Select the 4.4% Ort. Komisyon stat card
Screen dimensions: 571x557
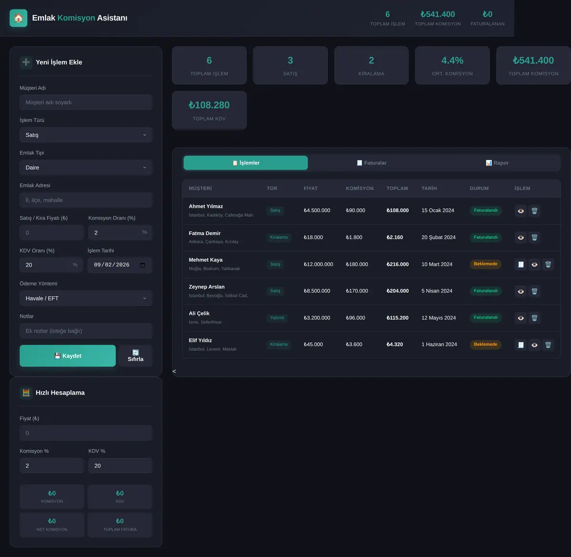pos(452,66)
